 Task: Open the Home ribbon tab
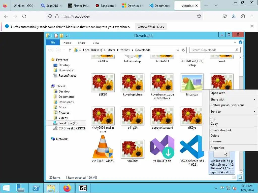pos(67,43)
